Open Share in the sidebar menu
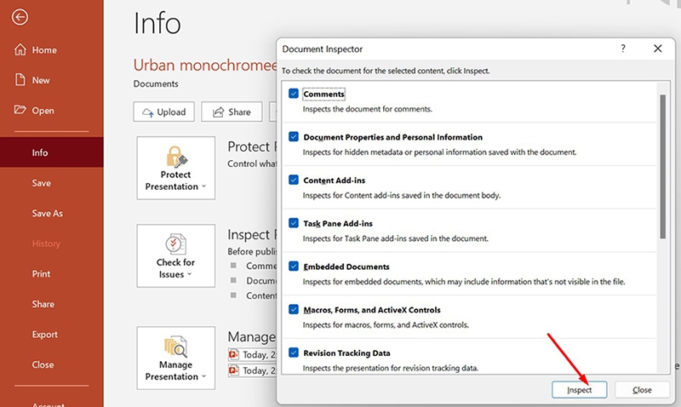This screenshot has height=407, width=681. point(52,304)
